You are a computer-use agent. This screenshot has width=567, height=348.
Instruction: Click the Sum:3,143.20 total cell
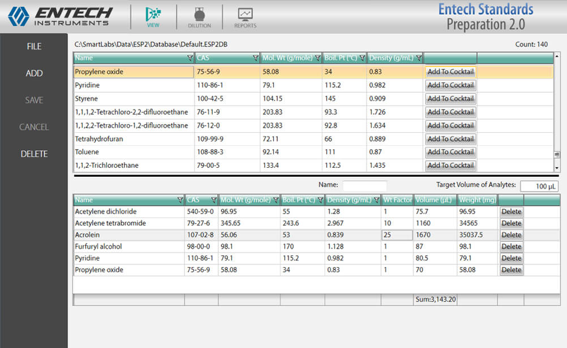click(x=435, y=299)
